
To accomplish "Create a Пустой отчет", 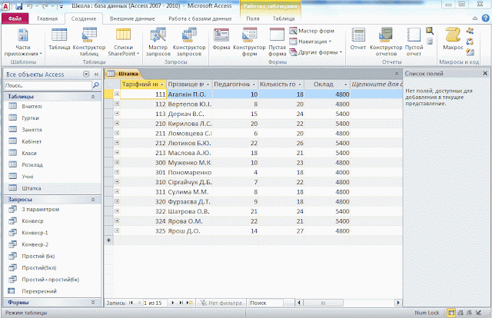I will (x=414, y=42).
